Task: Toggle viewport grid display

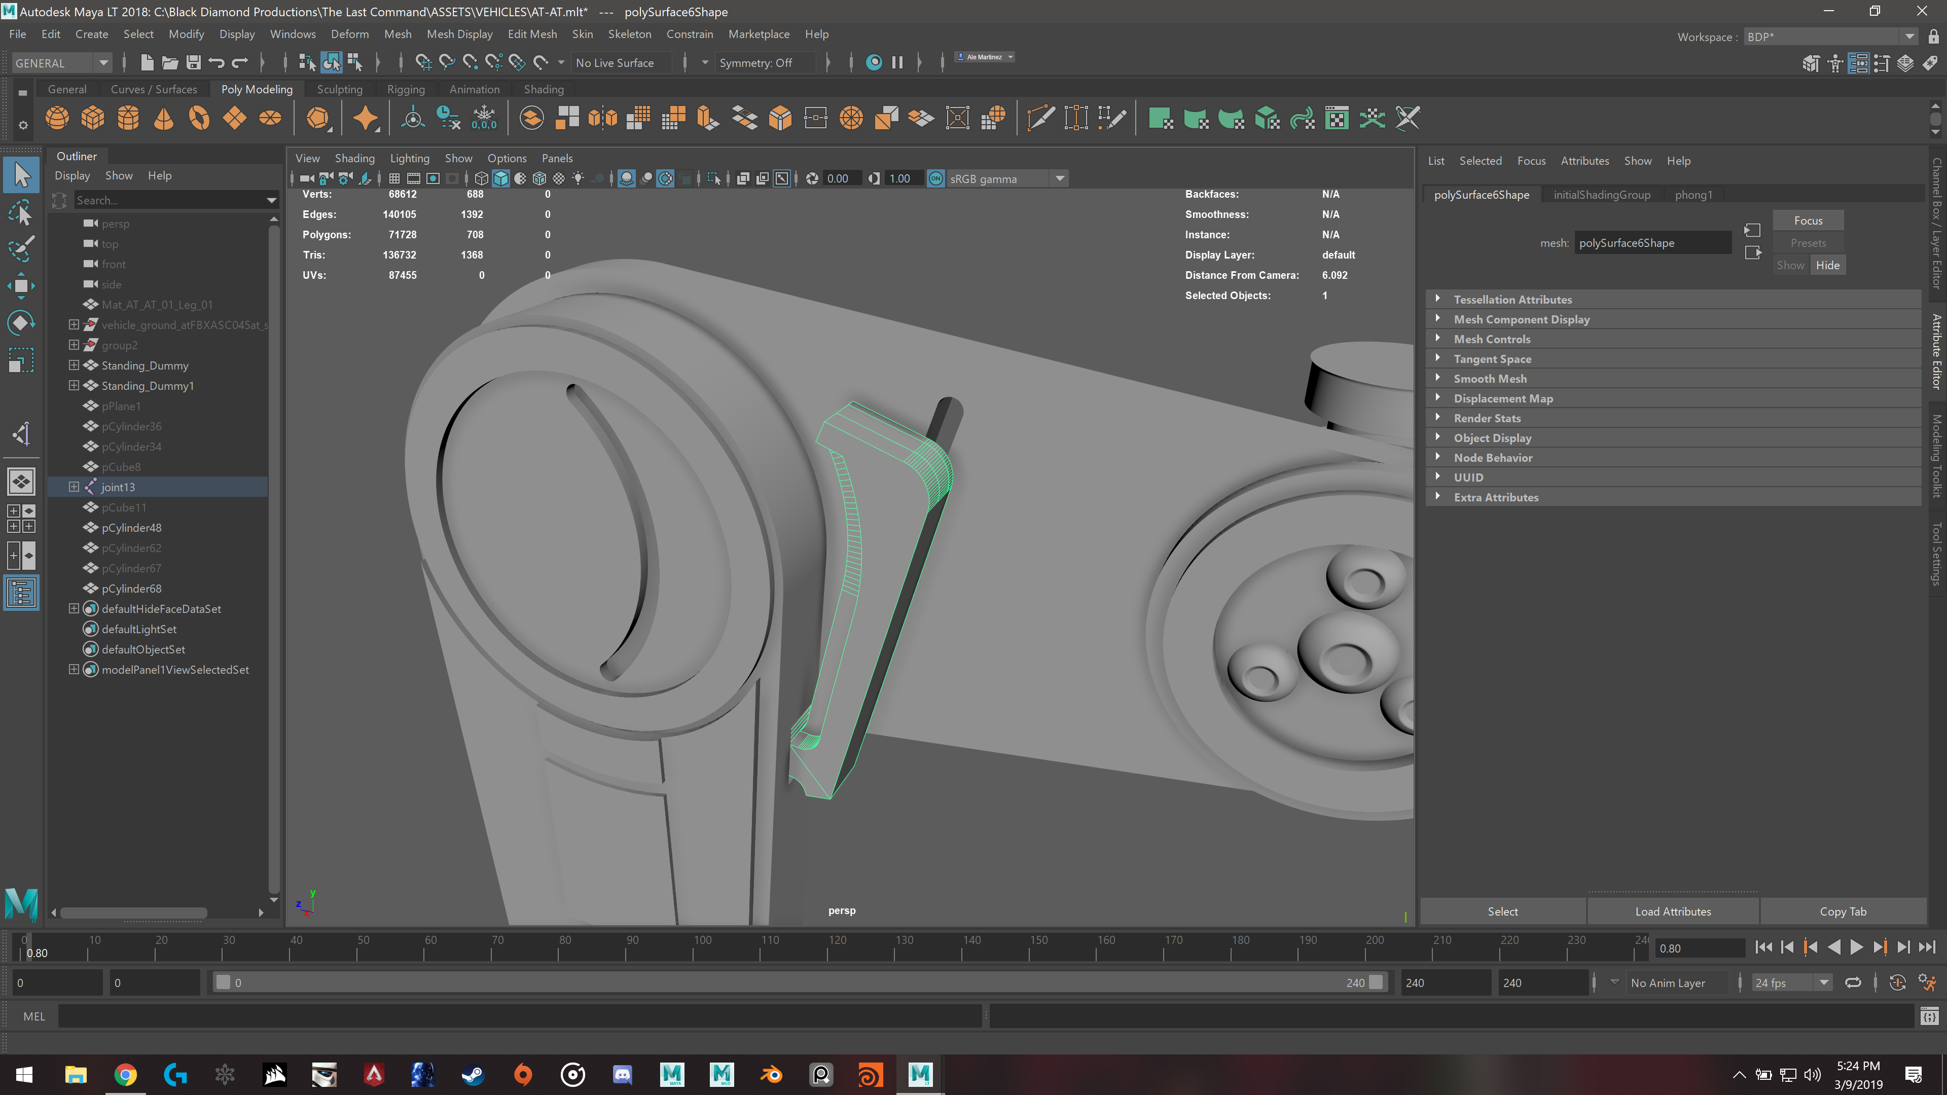Action: click(394, 178)
